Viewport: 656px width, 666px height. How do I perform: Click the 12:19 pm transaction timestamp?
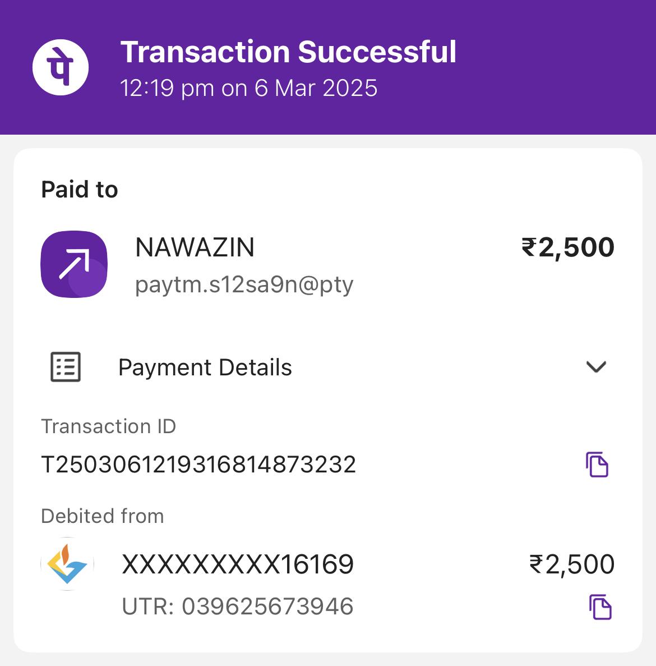[248, 89]
